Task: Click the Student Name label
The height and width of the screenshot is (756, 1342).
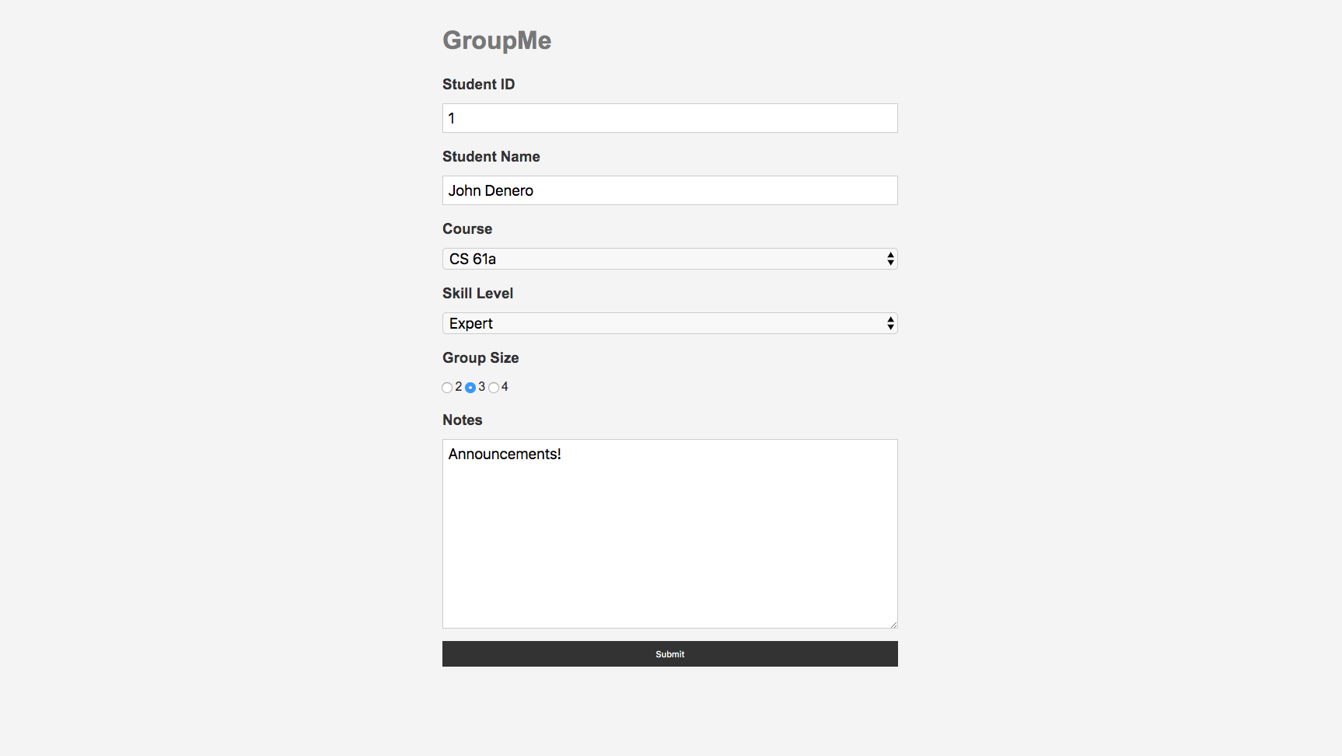Action: pyautogui.click(x=491, y=156)
